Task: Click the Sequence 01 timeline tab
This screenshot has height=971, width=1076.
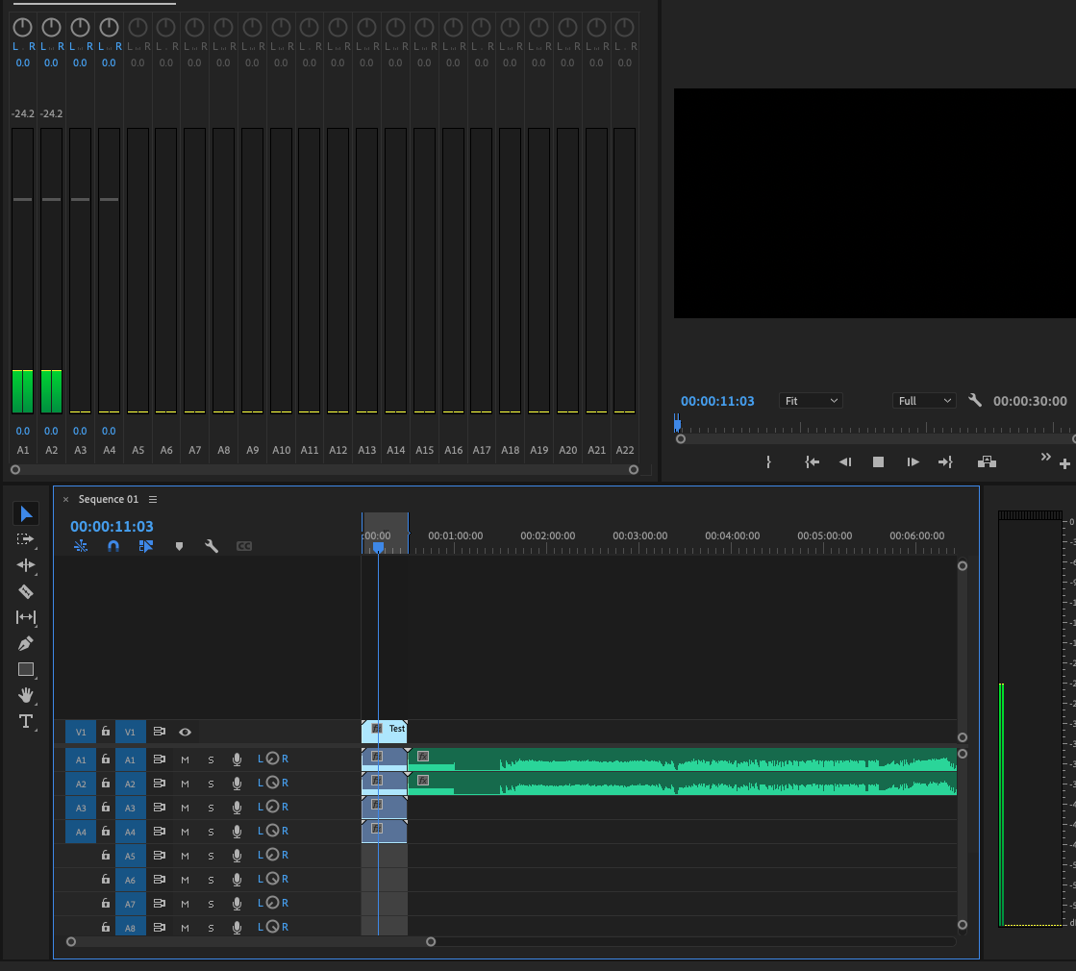Action: click(x=111, y=499)
